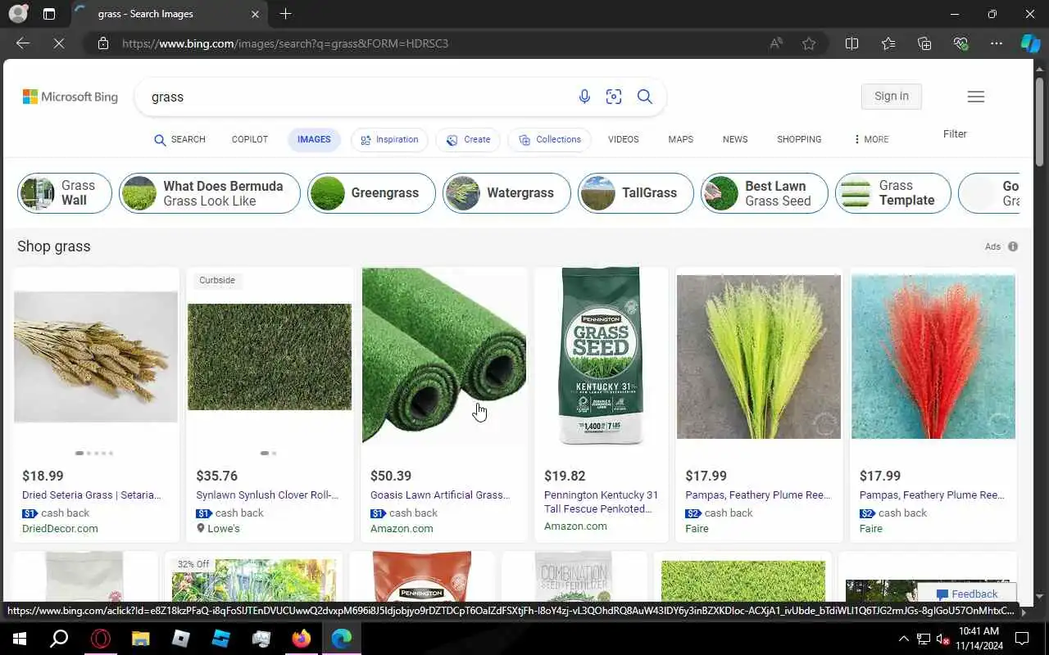Image resolution: width=1049 pixels, height=655 pixels.
Task: Show hidden tray icons chevron
Action: pos(904,639)
